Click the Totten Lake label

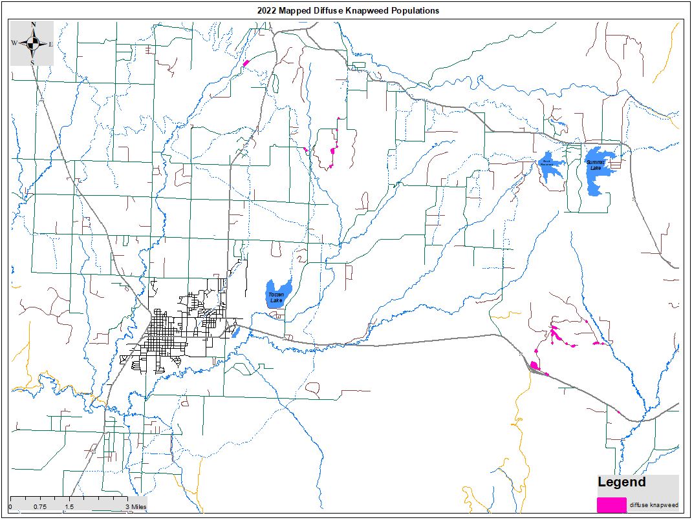(276, 297)
